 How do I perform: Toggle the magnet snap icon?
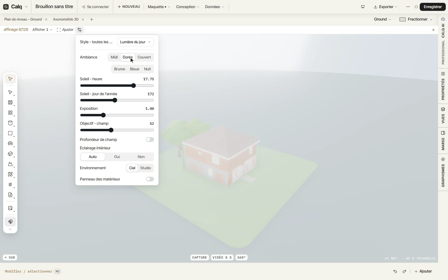point(10,222)
